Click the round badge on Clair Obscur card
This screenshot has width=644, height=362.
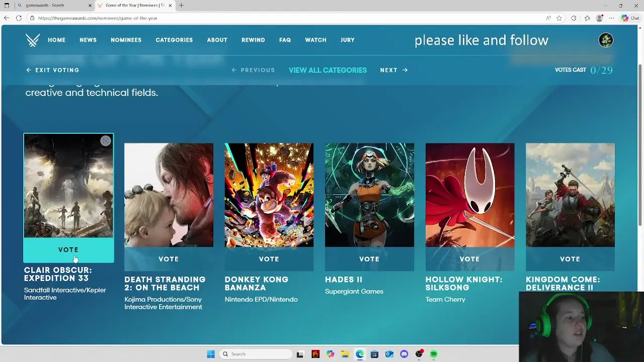pyautogui.click(x=105, y=141)
